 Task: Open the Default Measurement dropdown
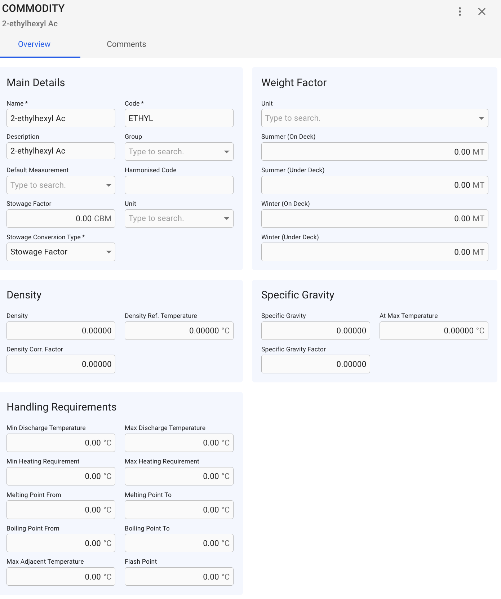point(108,185)
